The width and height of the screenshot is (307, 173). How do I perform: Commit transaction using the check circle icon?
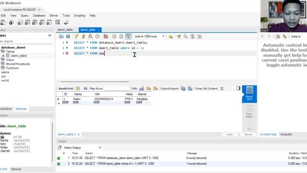pos(114,37)
